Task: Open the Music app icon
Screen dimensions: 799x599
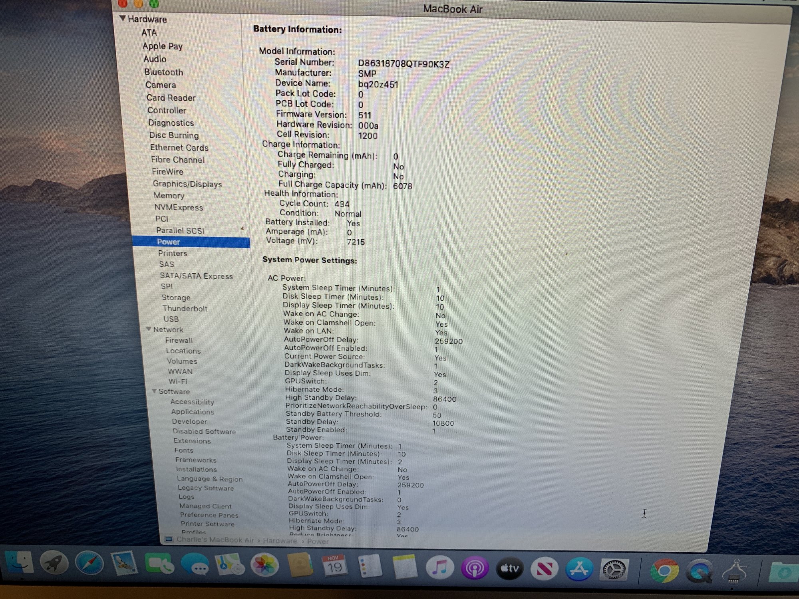Action: (x=439, y=567)
